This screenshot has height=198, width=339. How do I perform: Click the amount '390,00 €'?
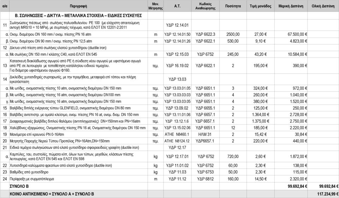point(300,66)
